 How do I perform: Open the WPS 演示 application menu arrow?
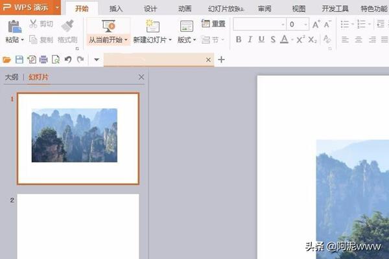pyautogui.click(x=57, y=7)
